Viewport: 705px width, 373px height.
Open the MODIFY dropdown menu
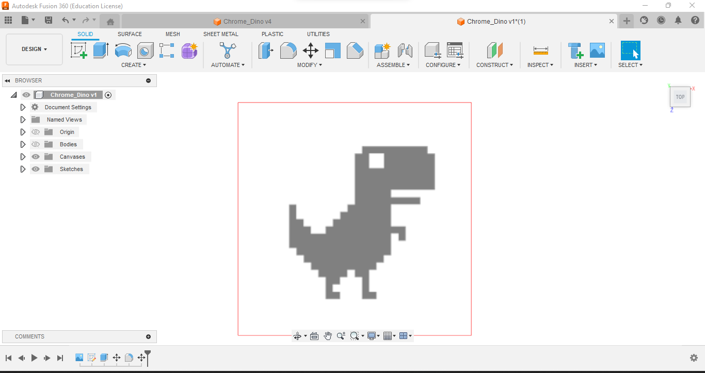[310, 65]
